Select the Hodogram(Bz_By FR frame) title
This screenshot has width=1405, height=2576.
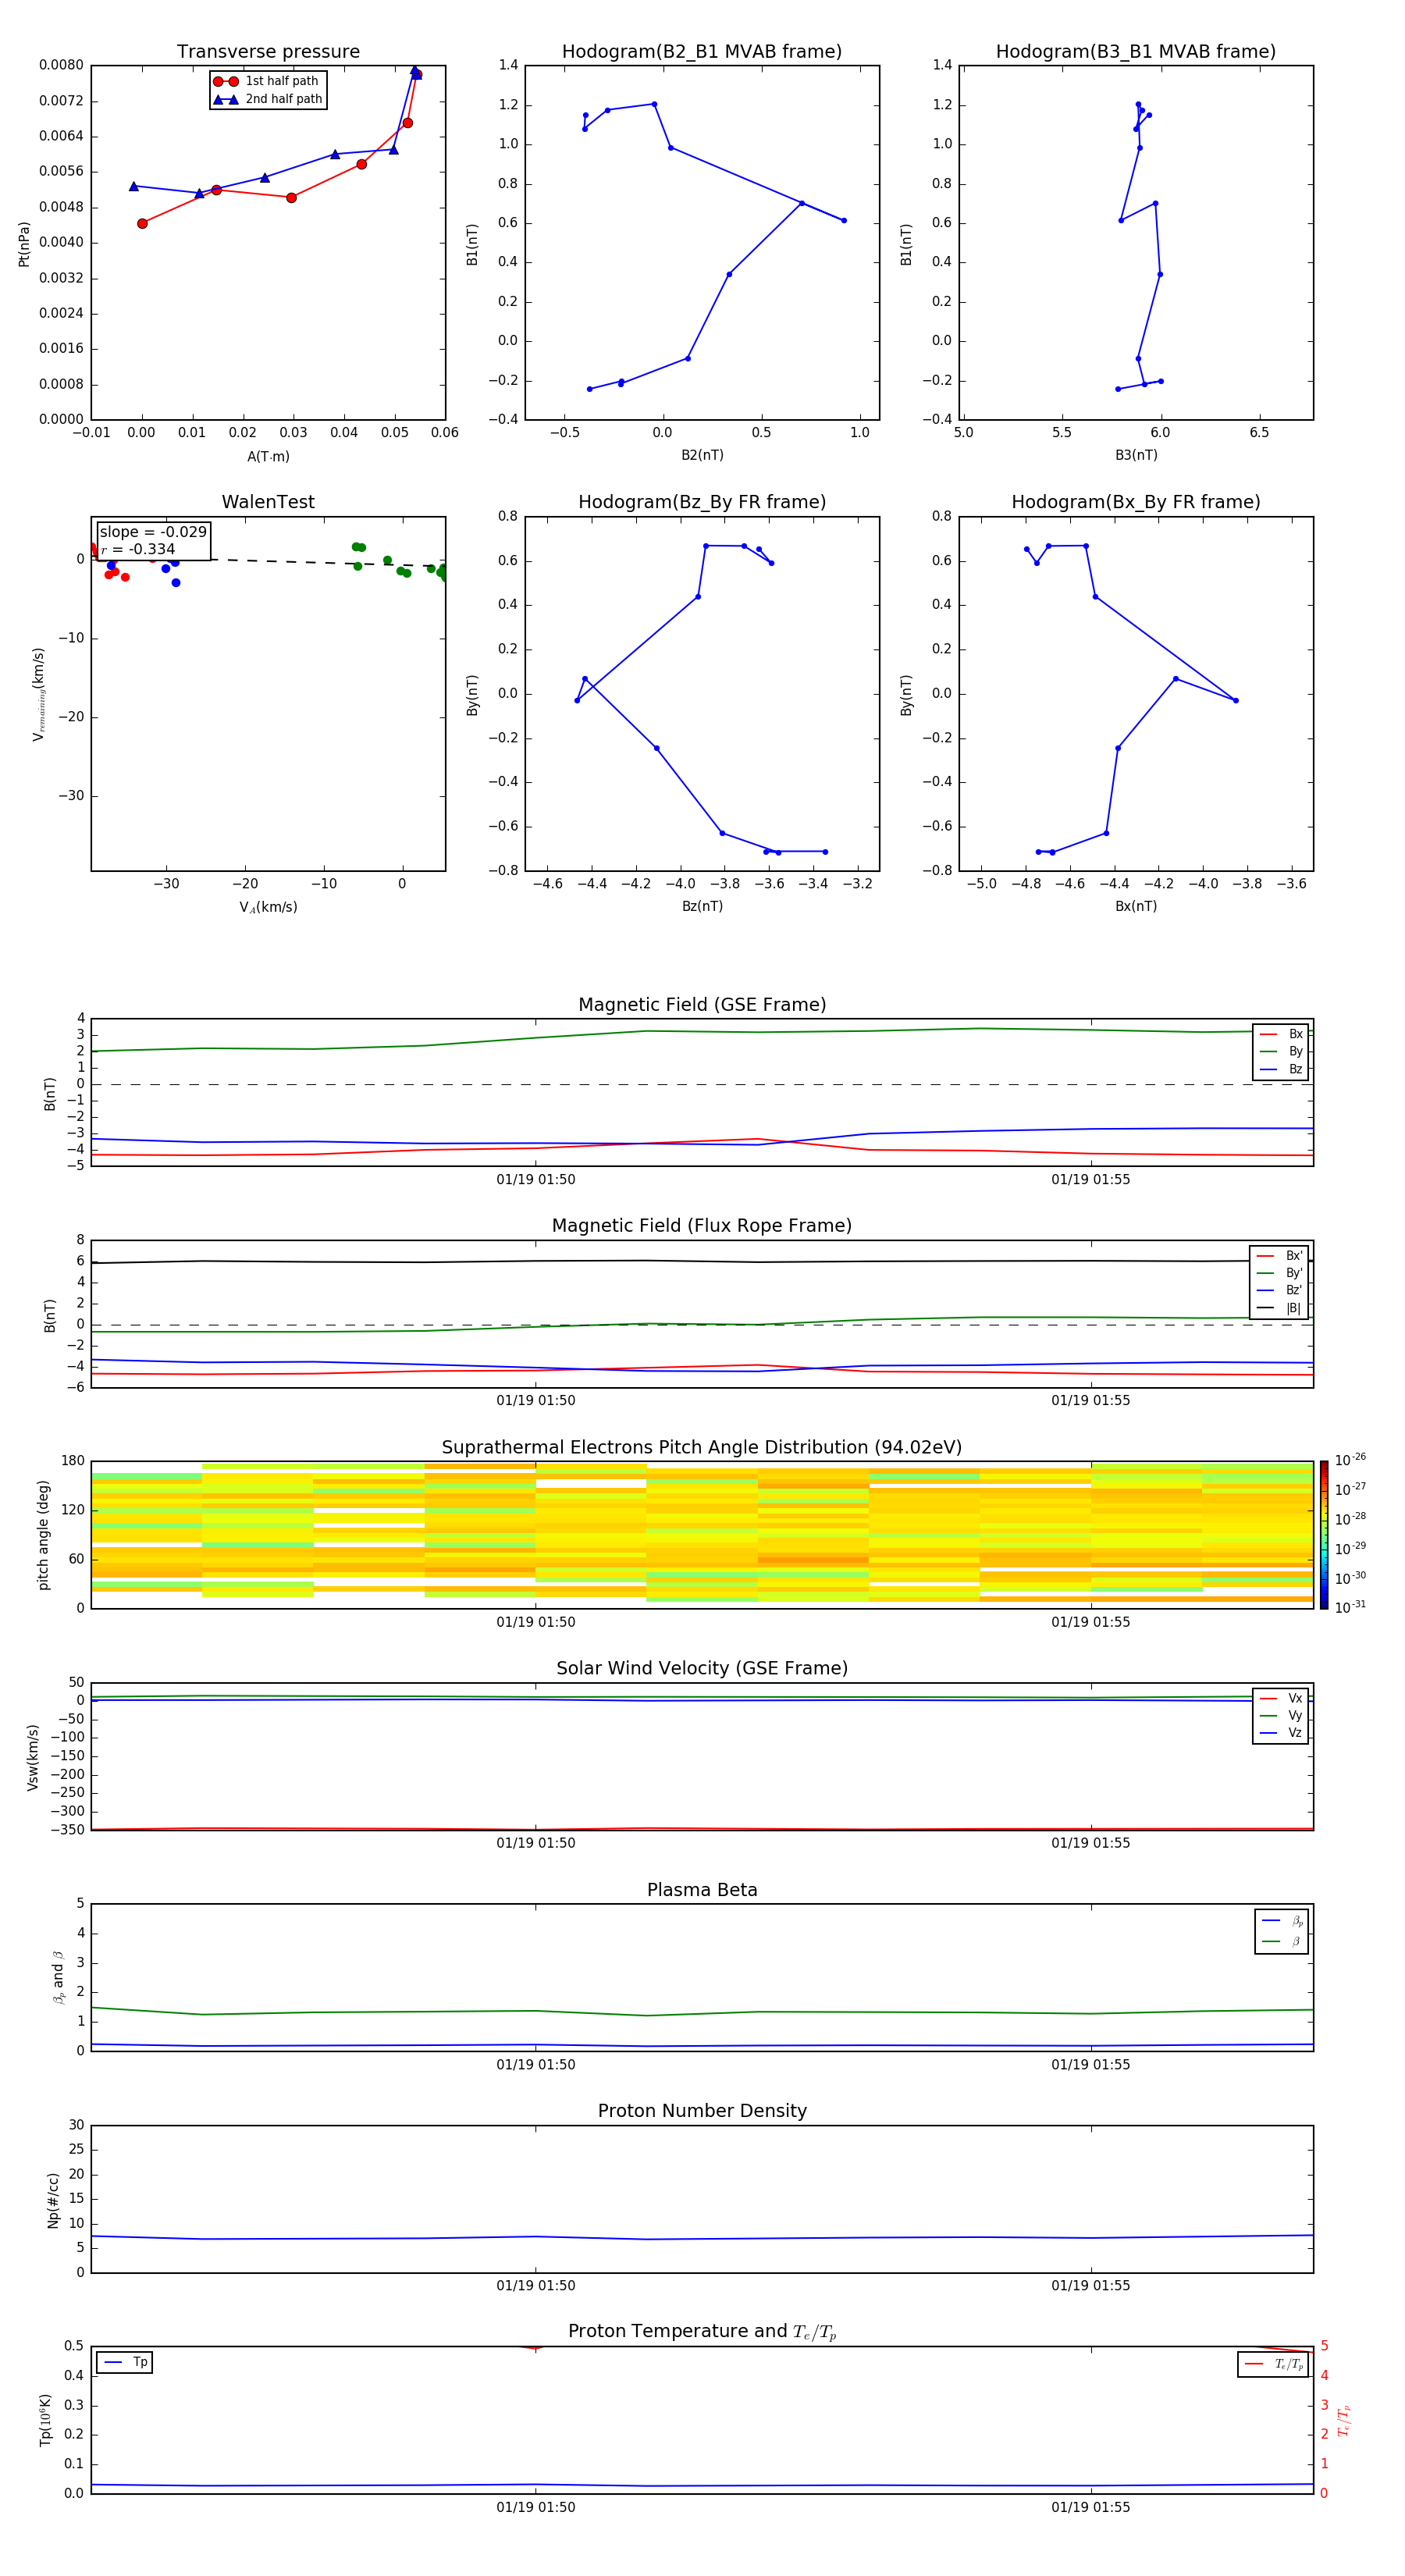click(701, 502)
